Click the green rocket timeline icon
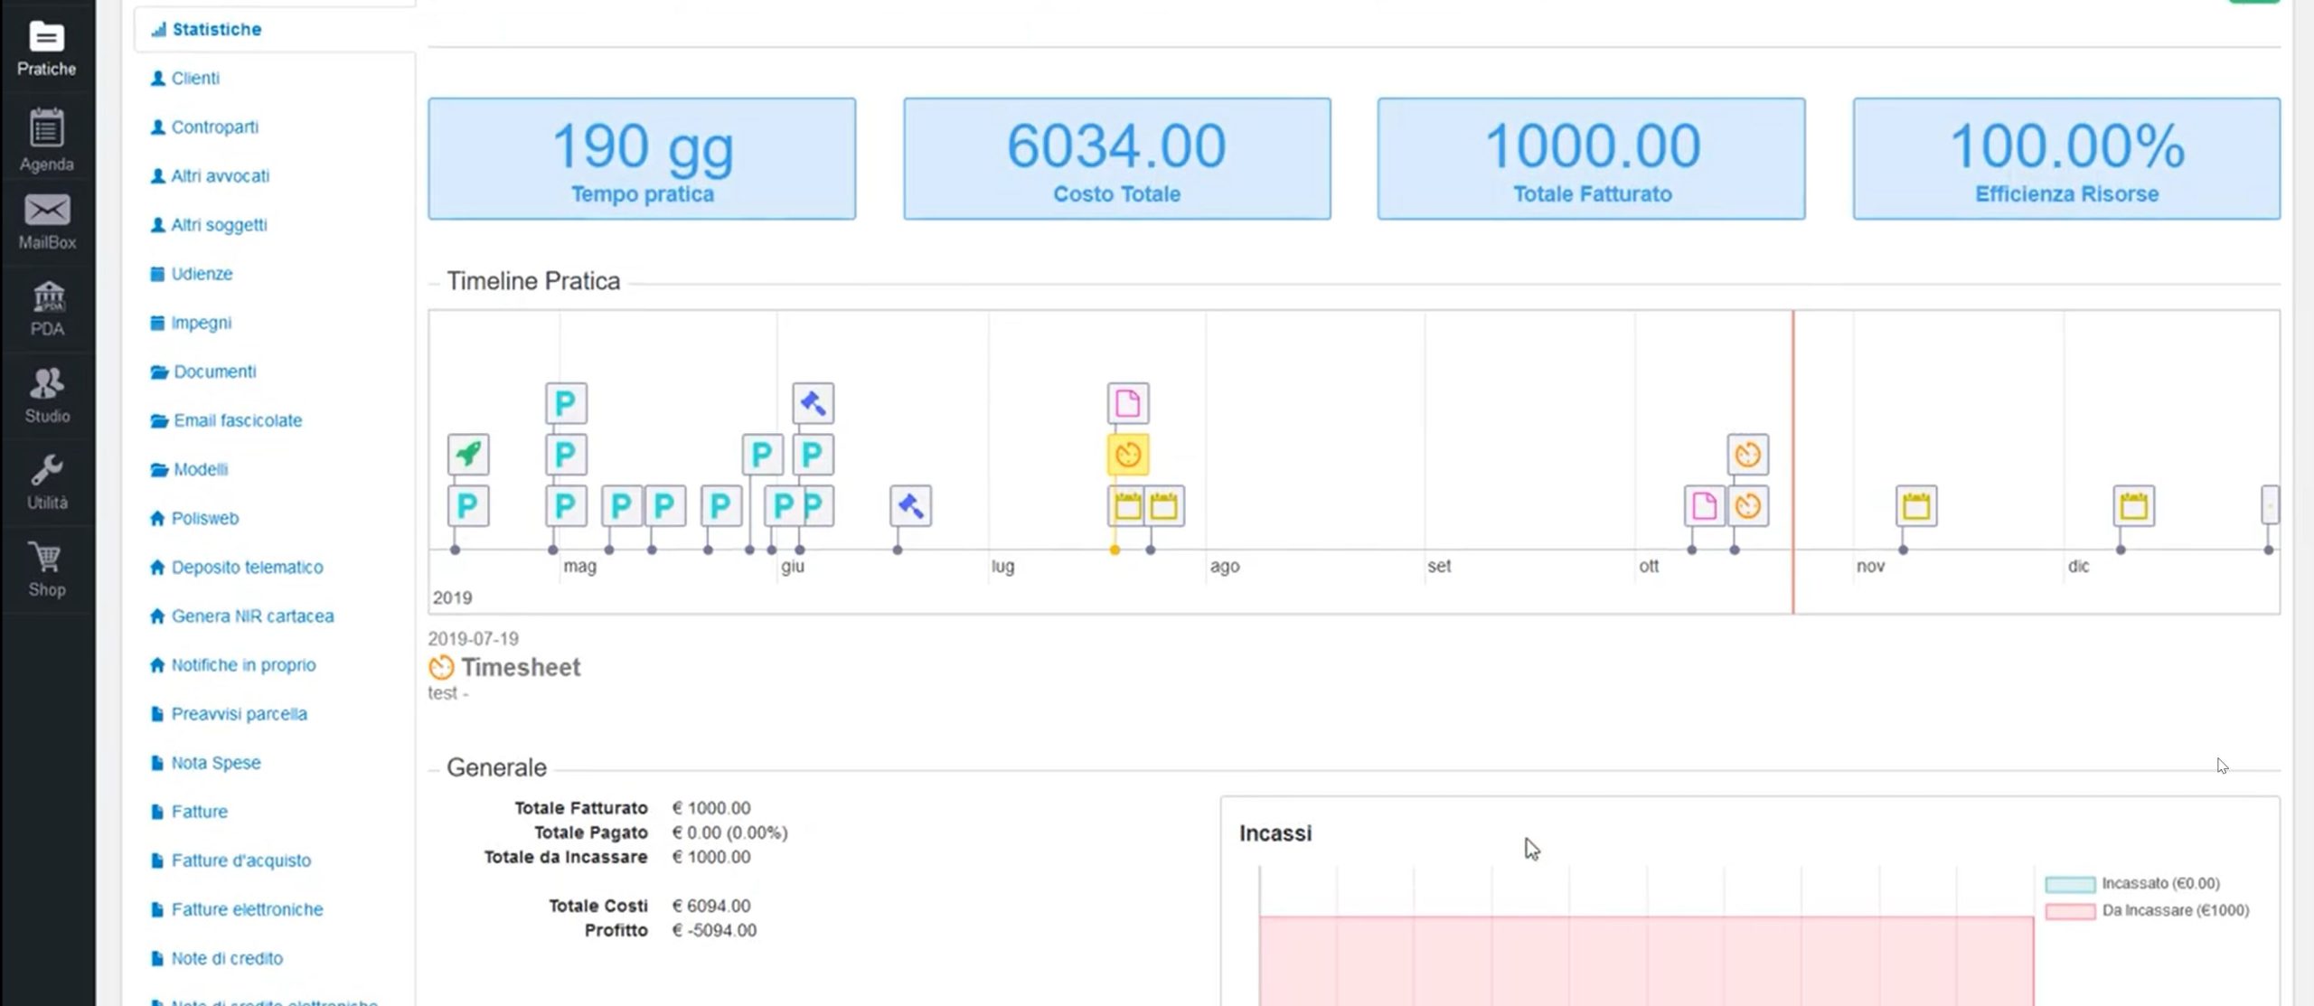 468,454
